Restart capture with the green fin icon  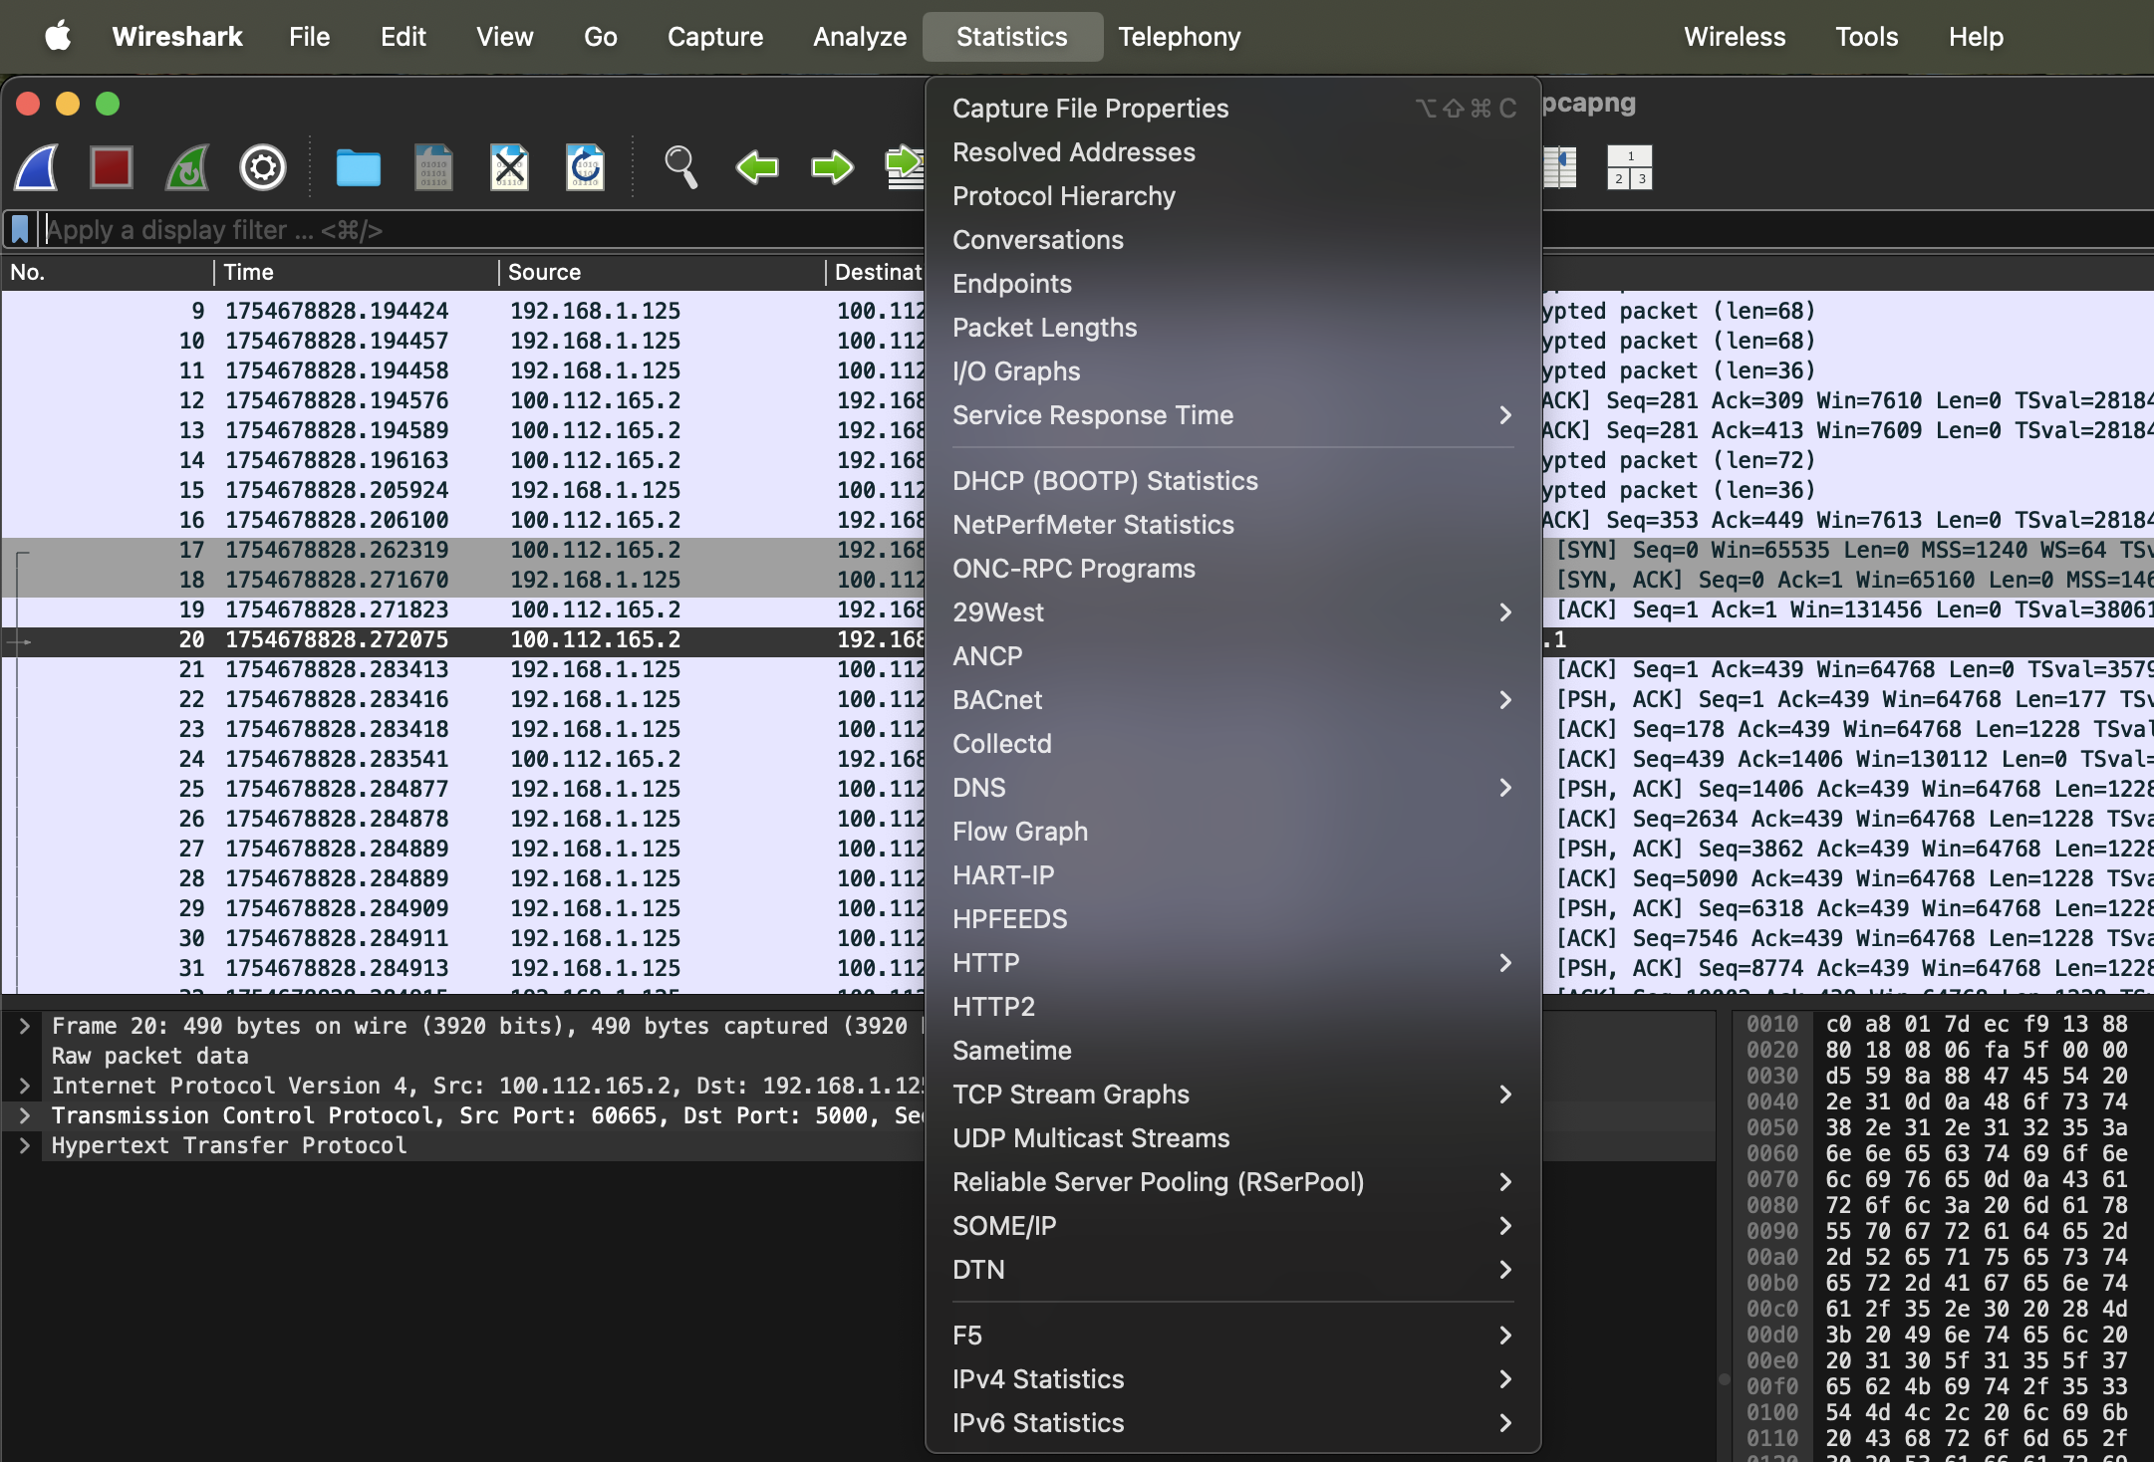pyautogui.click(x=187, y=167)
